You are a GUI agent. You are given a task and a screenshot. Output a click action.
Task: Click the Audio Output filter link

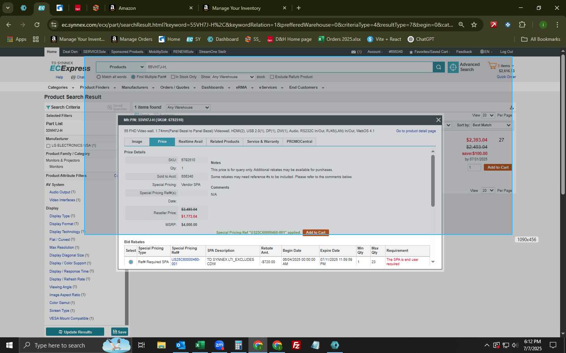pyautogui.click(x=60, y=192)
